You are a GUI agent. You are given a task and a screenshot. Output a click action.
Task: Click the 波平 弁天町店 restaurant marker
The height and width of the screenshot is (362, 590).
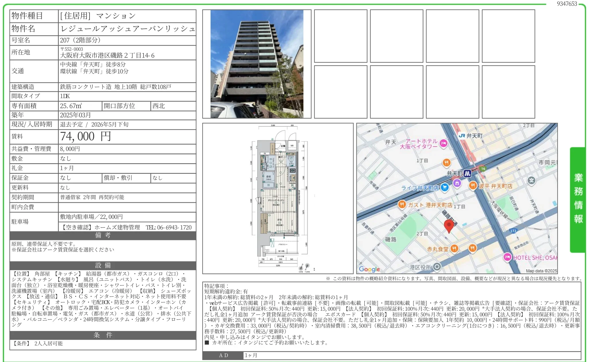(x=473, y=186)
